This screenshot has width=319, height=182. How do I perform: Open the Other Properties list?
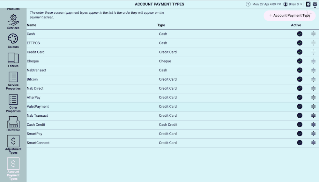click(13, 103)
